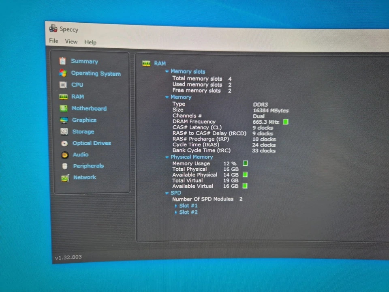
Task: Expand the Slot #1 details
Action: [175, 206]
